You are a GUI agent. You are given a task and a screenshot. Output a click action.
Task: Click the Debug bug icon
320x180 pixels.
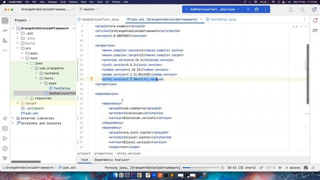tap(256, 9)
